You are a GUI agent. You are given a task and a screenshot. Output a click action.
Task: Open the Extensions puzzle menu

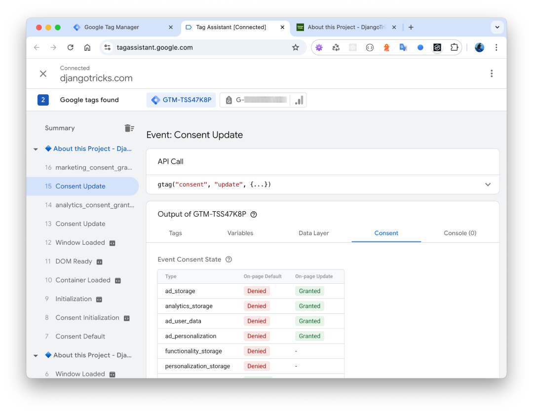pos(454,47)
